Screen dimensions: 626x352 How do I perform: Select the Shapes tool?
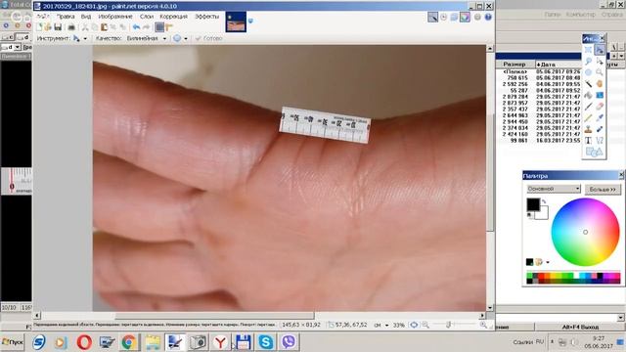pos(594,153)
